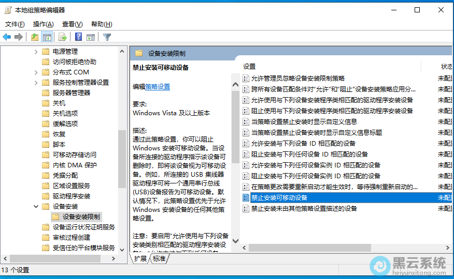Select 允许管理员忽略设备安装限制策略 setting
454x279 pixels.
(x=297, y=79)
